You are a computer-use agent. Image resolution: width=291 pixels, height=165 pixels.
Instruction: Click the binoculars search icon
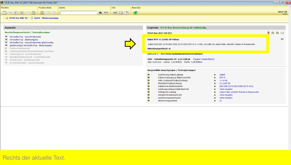coord(100,13)
